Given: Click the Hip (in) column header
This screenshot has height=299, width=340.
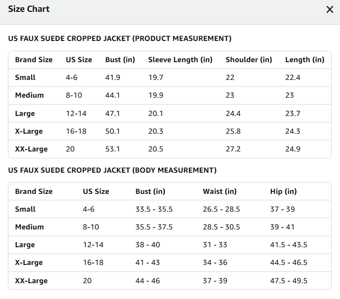Looking at the screenshot, I should point(283,191).
